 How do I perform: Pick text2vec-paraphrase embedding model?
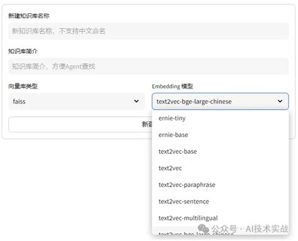click(x=220, y=185)
